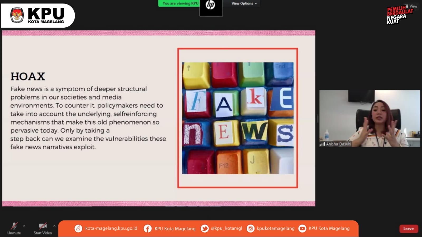Viewport: 422px width, 237px height.
Task: Select Anisha Dasuki's video tile
Action: tap(370, 118)
